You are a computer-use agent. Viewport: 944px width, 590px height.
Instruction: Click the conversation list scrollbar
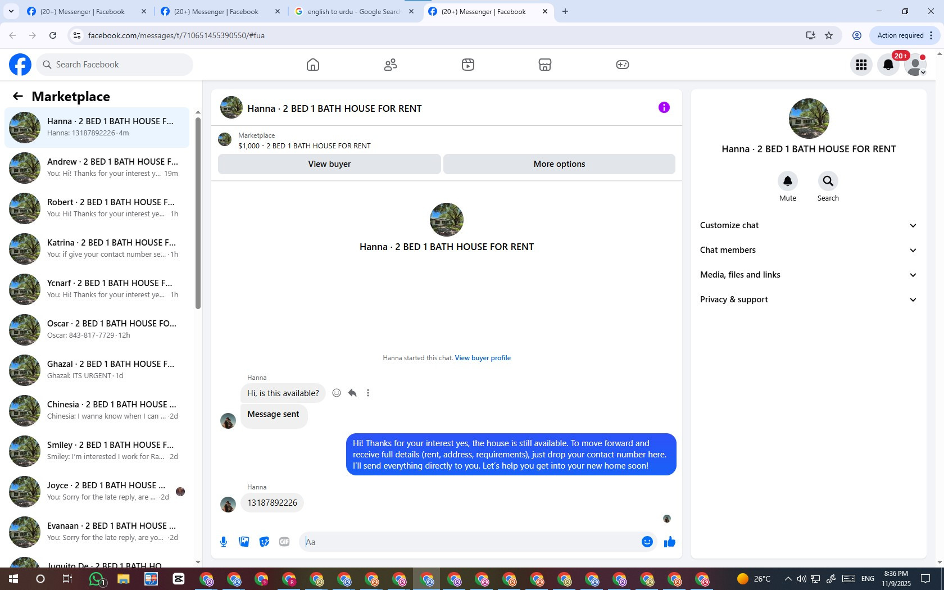click(x=198, y=214)
